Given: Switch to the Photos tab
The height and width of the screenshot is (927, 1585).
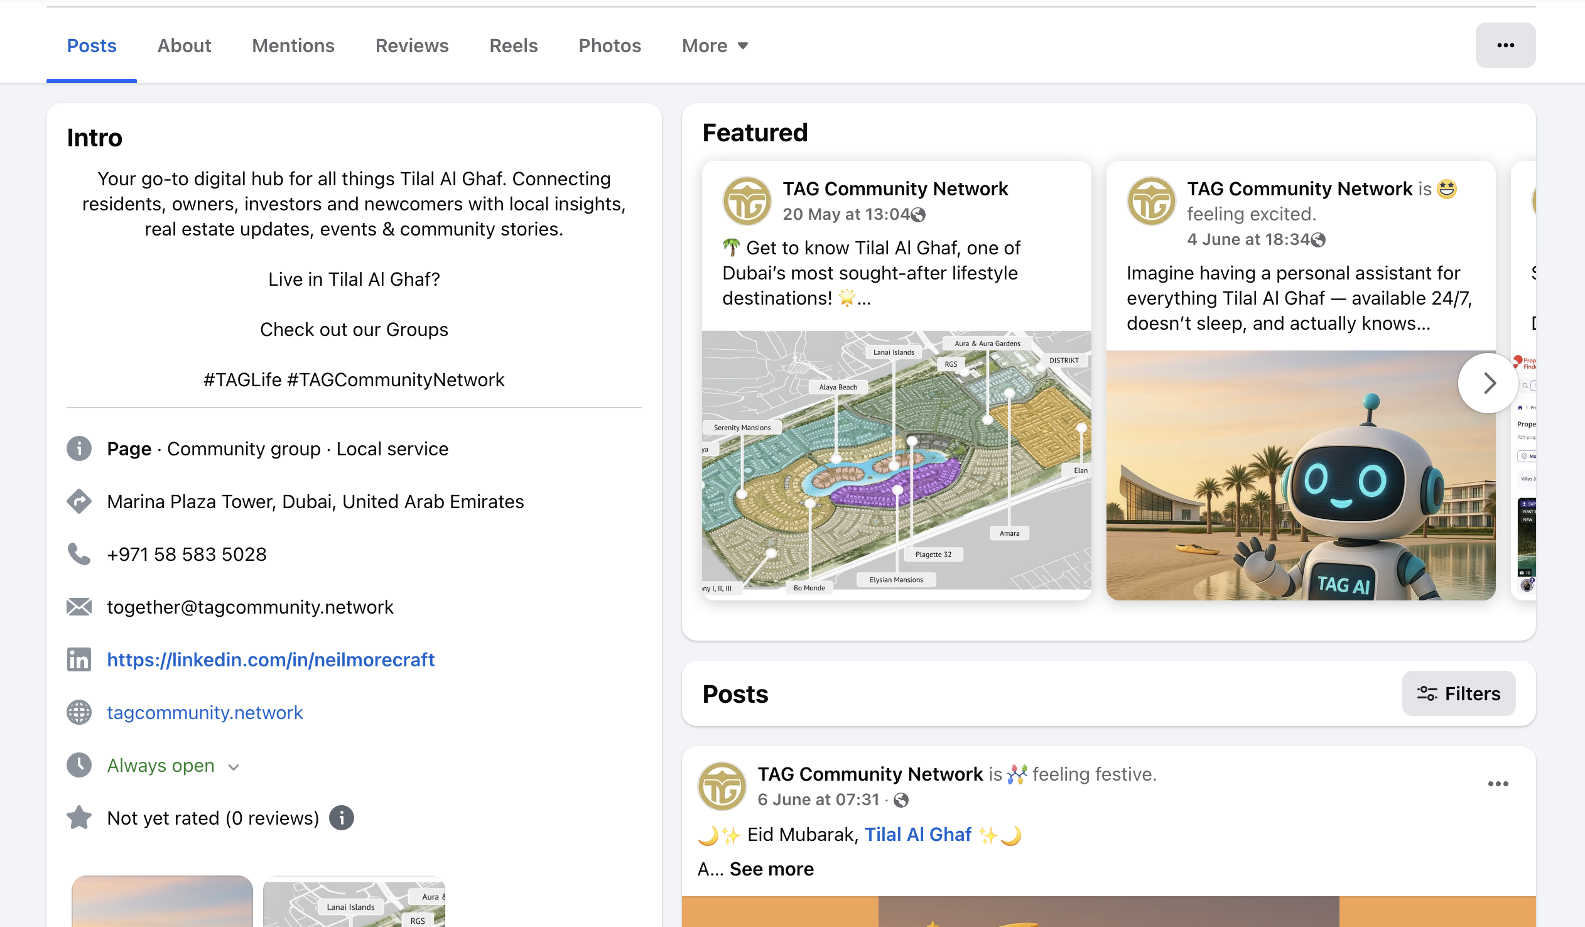Looking at the screenshot, I should pos(610,45).
